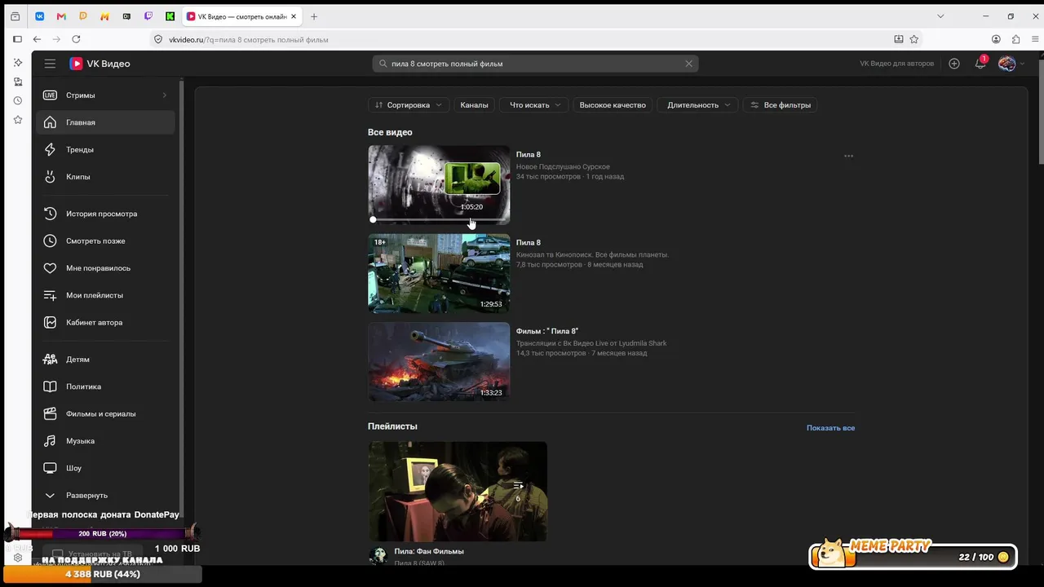Viewport: 1044px width, 587px height.
Task: Go to the VK Видео logo home
Action: tap(100, 64)
